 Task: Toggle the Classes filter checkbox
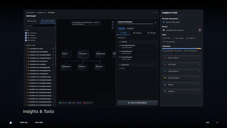tap(26, 35)
